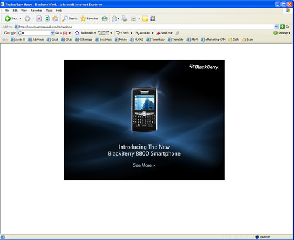This screenshot has height=240, width=294.
Task: Open the Scam folder in Links bar
Action: coord(248,40)
